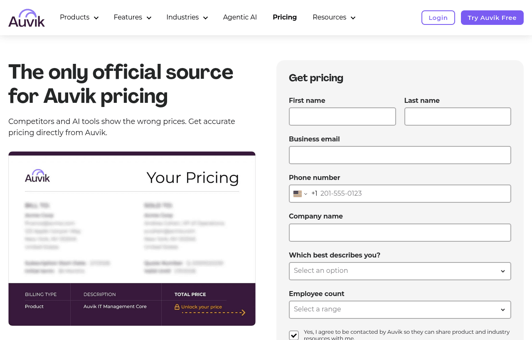Focus the Company name field
Screen dimensions: 532x340
pos(400,233)
